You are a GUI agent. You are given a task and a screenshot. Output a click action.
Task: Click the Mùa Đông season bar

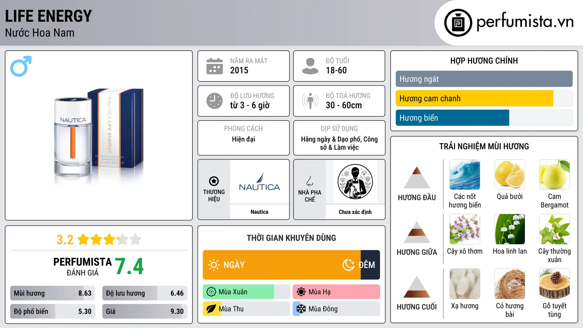point(336,309)
